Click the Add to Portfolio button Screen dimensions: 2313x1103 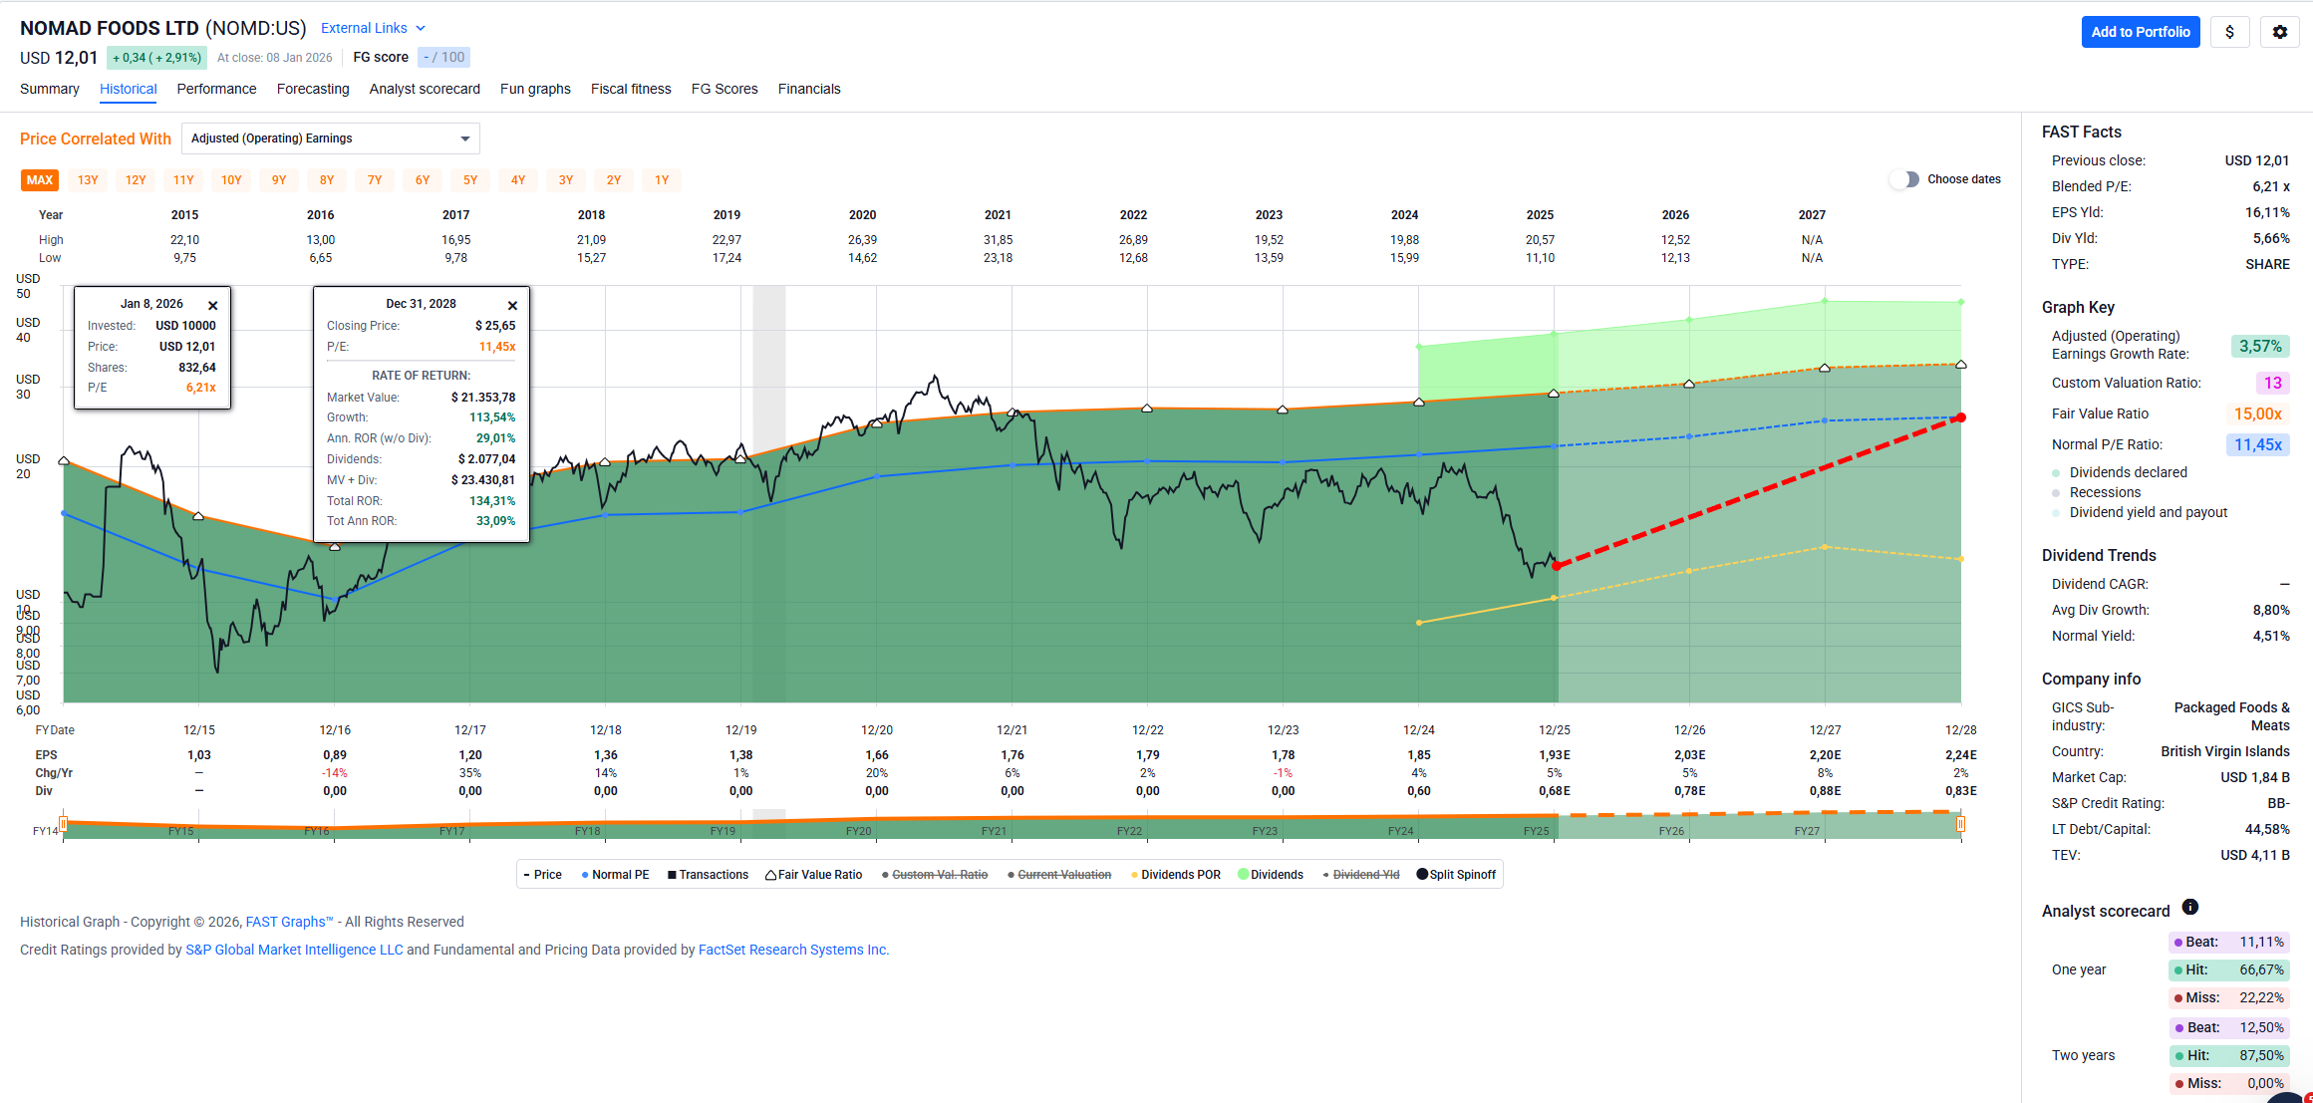[x=2140, y=32]
